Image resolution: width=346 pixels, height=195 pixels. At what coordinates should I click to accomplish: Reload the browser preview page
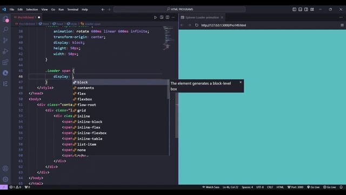click(197, 25)
